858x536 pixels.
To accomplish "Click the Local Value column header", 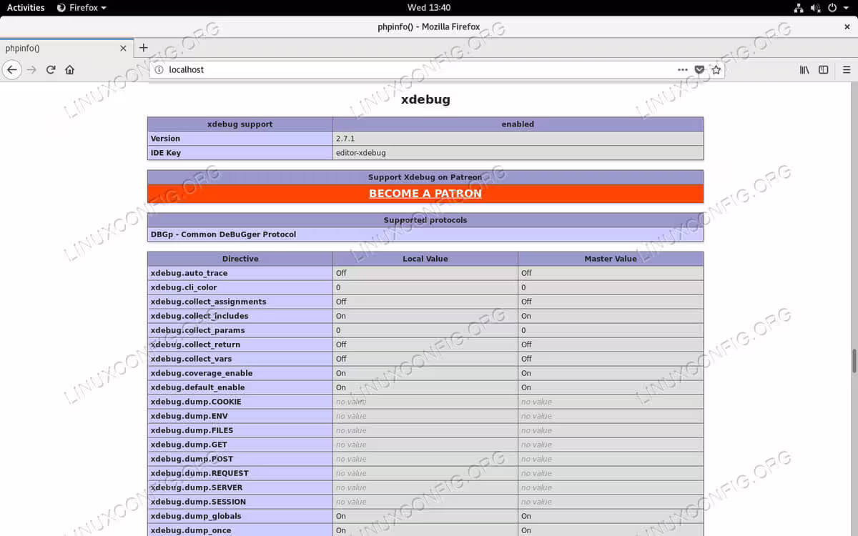I will 425,259.
